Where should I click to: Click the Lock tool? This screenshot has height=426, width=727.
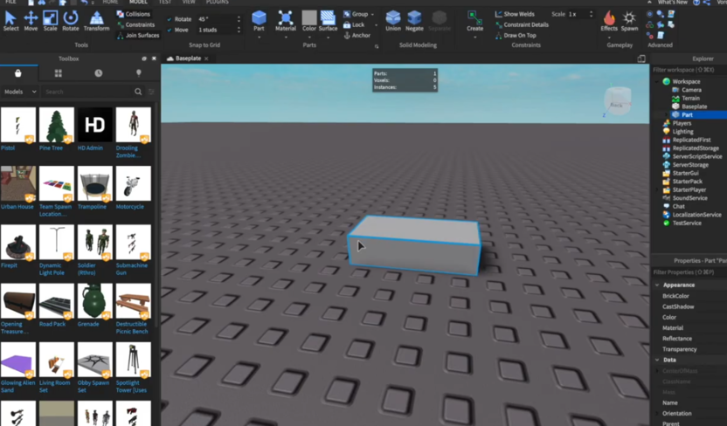pos(354,24)
